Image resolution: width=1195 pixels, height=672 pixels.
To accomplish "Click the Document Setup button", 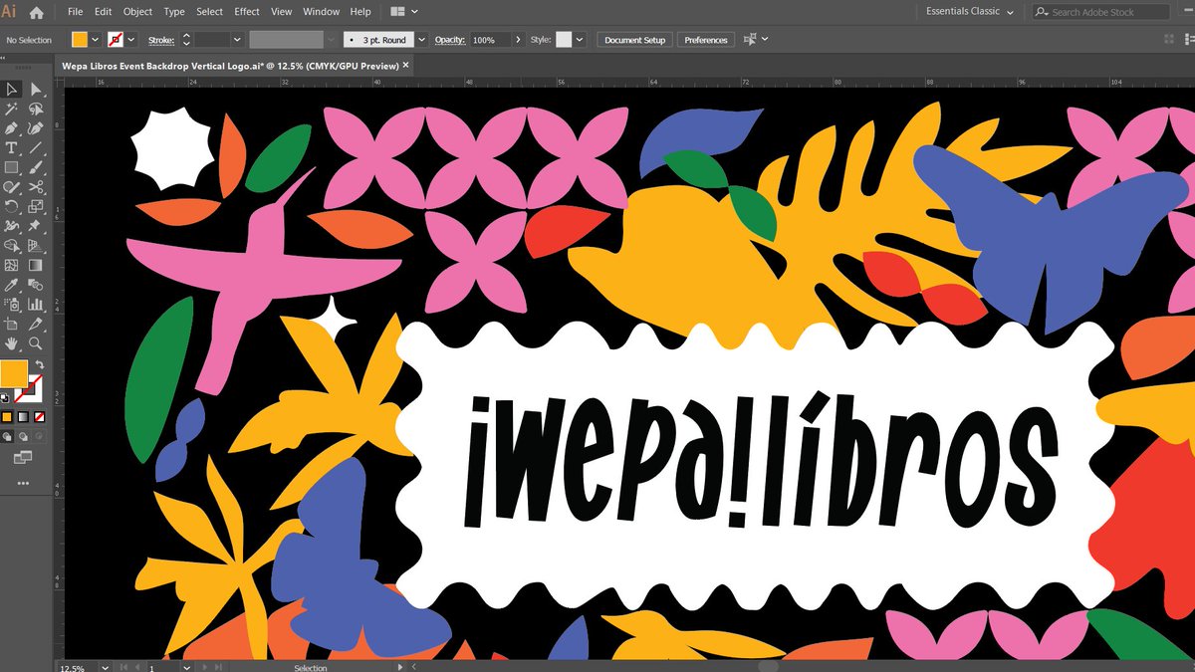I will 635,40.
